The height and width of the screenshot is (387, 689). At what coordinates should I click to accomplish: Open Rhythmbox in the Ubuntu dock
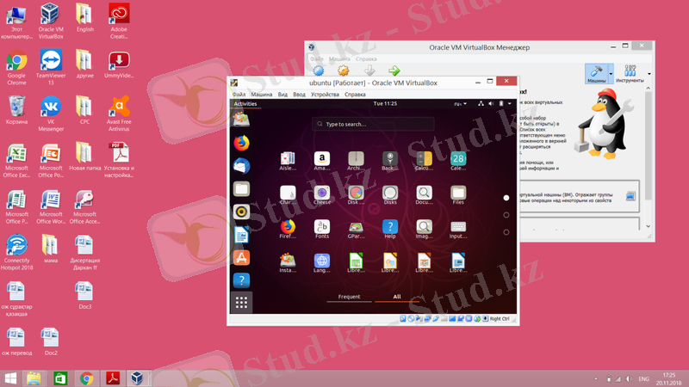(x=242, y=212)
